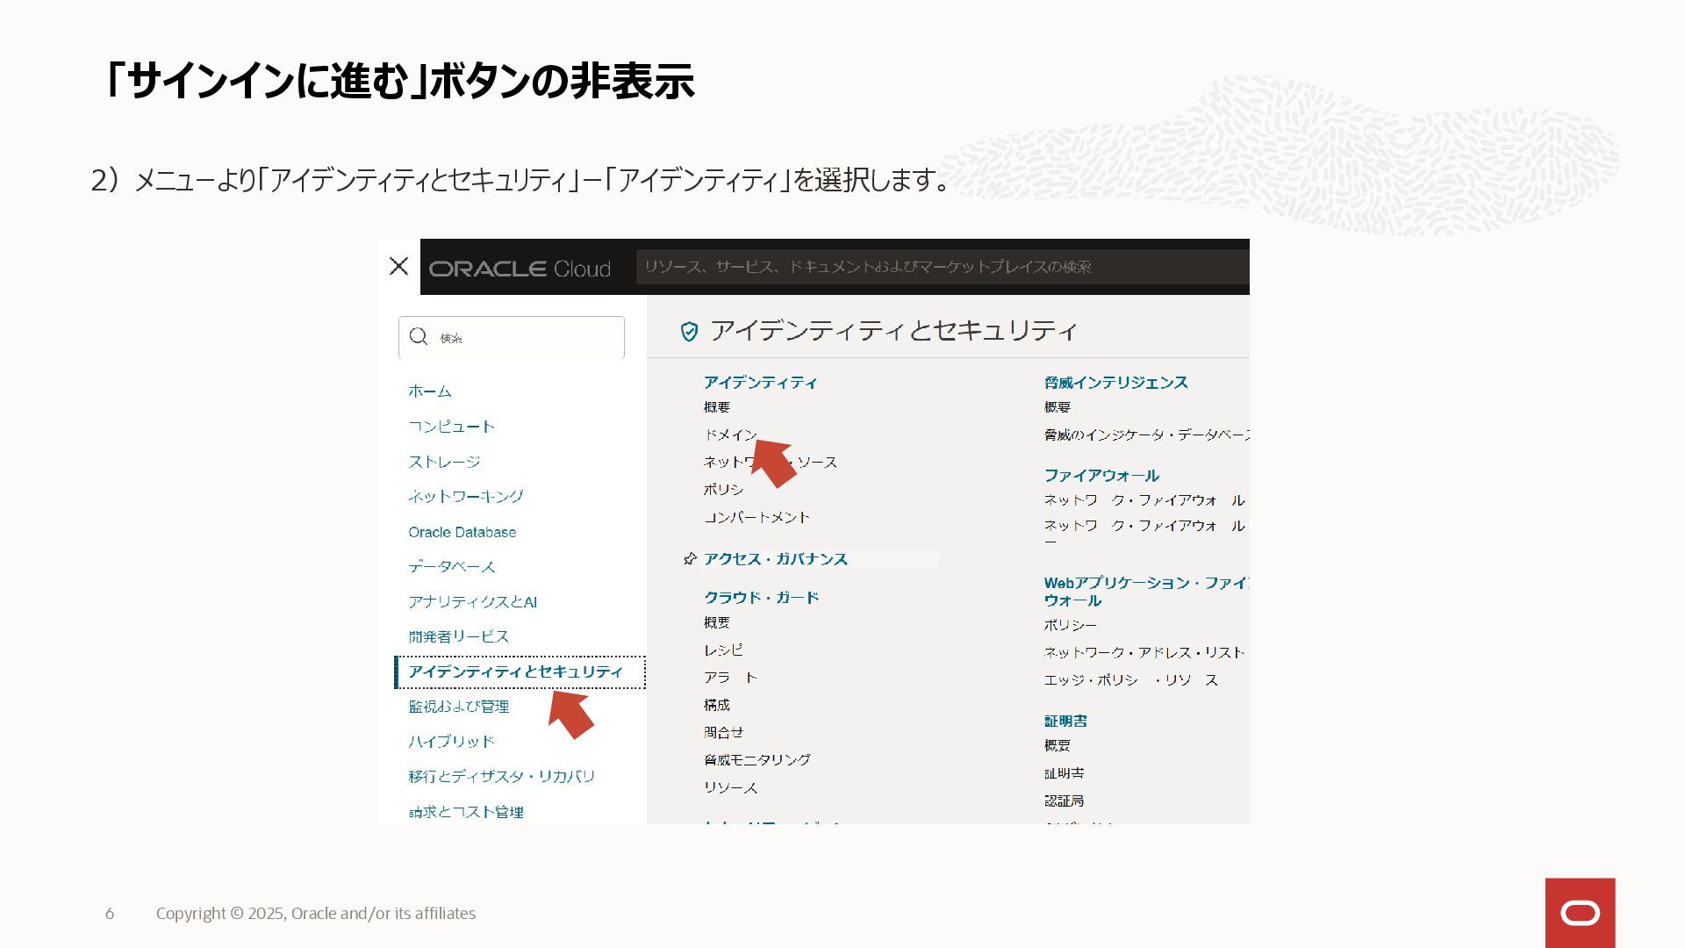Open ポリシー under Web application firewall
Image resolution: width=1685 pixels, height=948 pixels.
(x=1071, y=625)
